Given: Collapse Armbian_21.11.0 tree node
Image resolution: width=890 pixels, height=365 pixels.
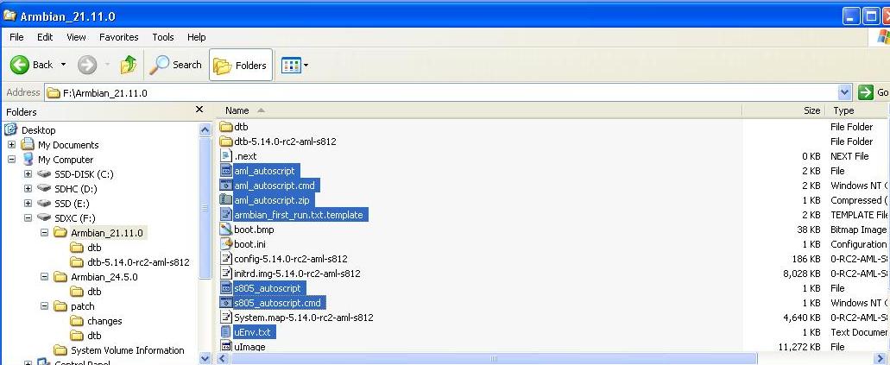Looking at the screenshot, I should click(x=44, y=233).
